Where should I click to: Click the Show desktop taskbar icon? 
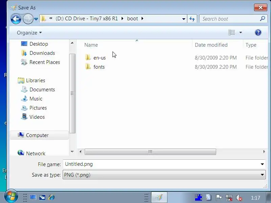click(33, 197)
